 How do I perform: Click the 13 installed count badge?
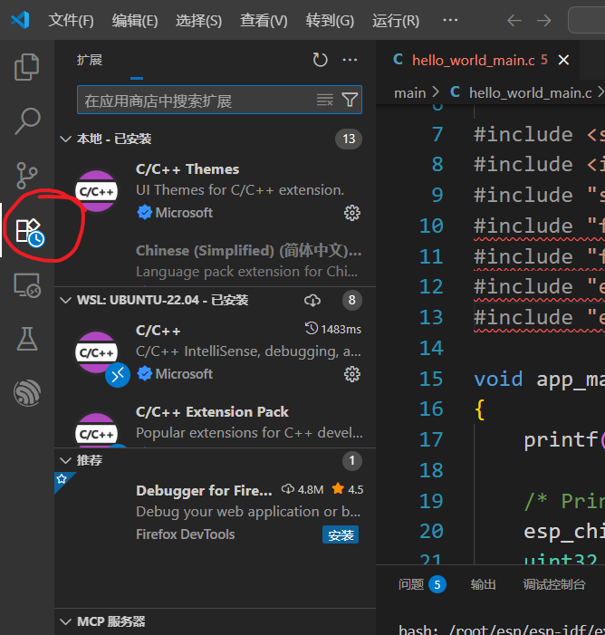click(349, 139)
